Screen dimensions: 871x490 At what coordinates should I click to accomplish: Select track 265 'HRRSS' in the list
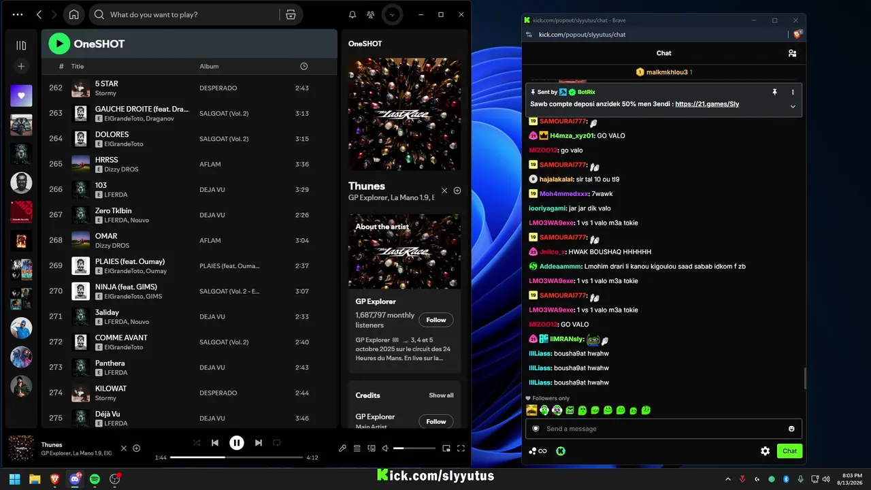click(189, 164)
